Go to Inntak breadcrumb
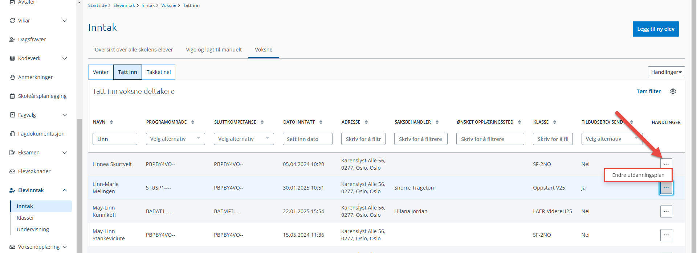Image resolution: width=697 pixels, height=253 pixels. point(148,5)
